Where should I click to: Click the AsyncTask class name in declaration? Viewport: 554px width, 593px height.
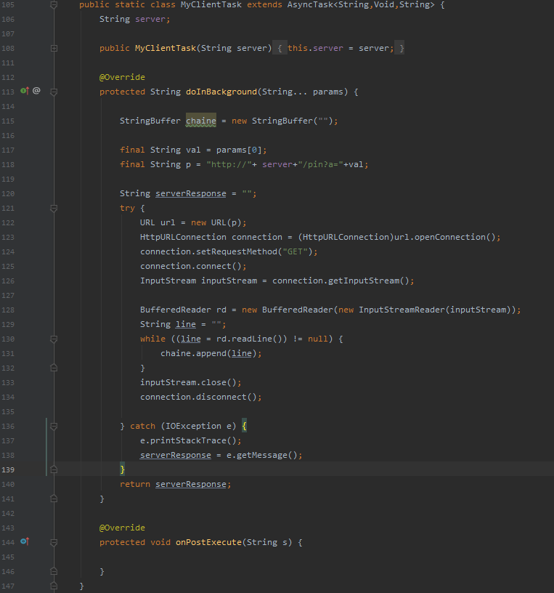pyautogui.click(x=310, y=4)
